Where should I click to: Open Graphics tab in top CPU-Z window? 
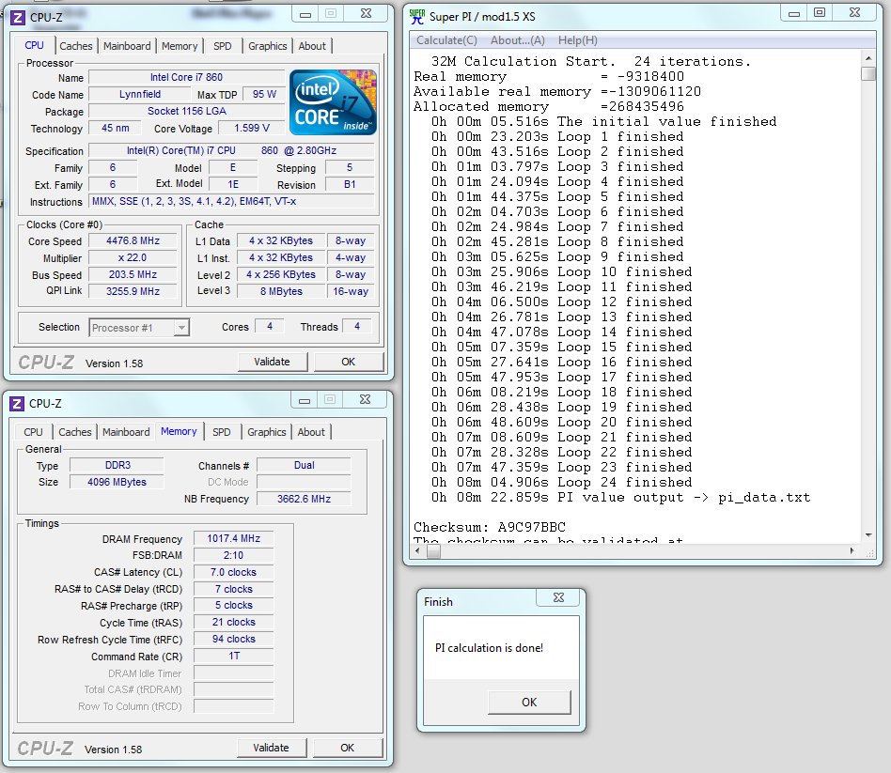268,46
